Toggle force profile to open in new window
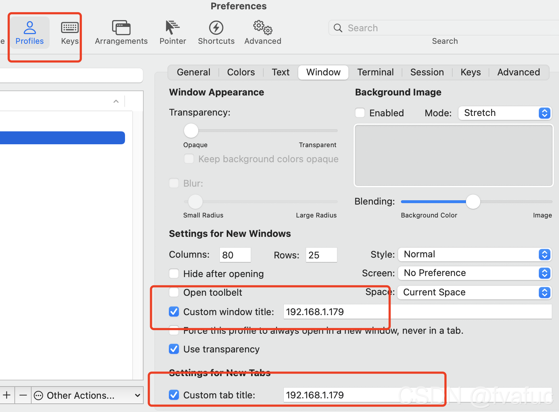 [174, 330]
